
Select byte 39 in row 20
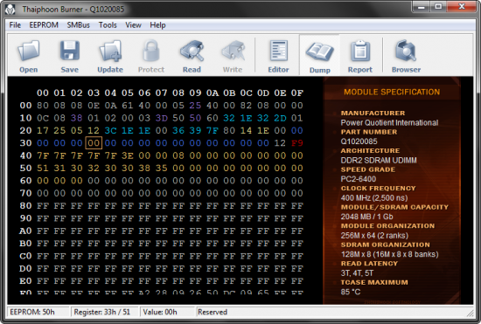point(195,130)
